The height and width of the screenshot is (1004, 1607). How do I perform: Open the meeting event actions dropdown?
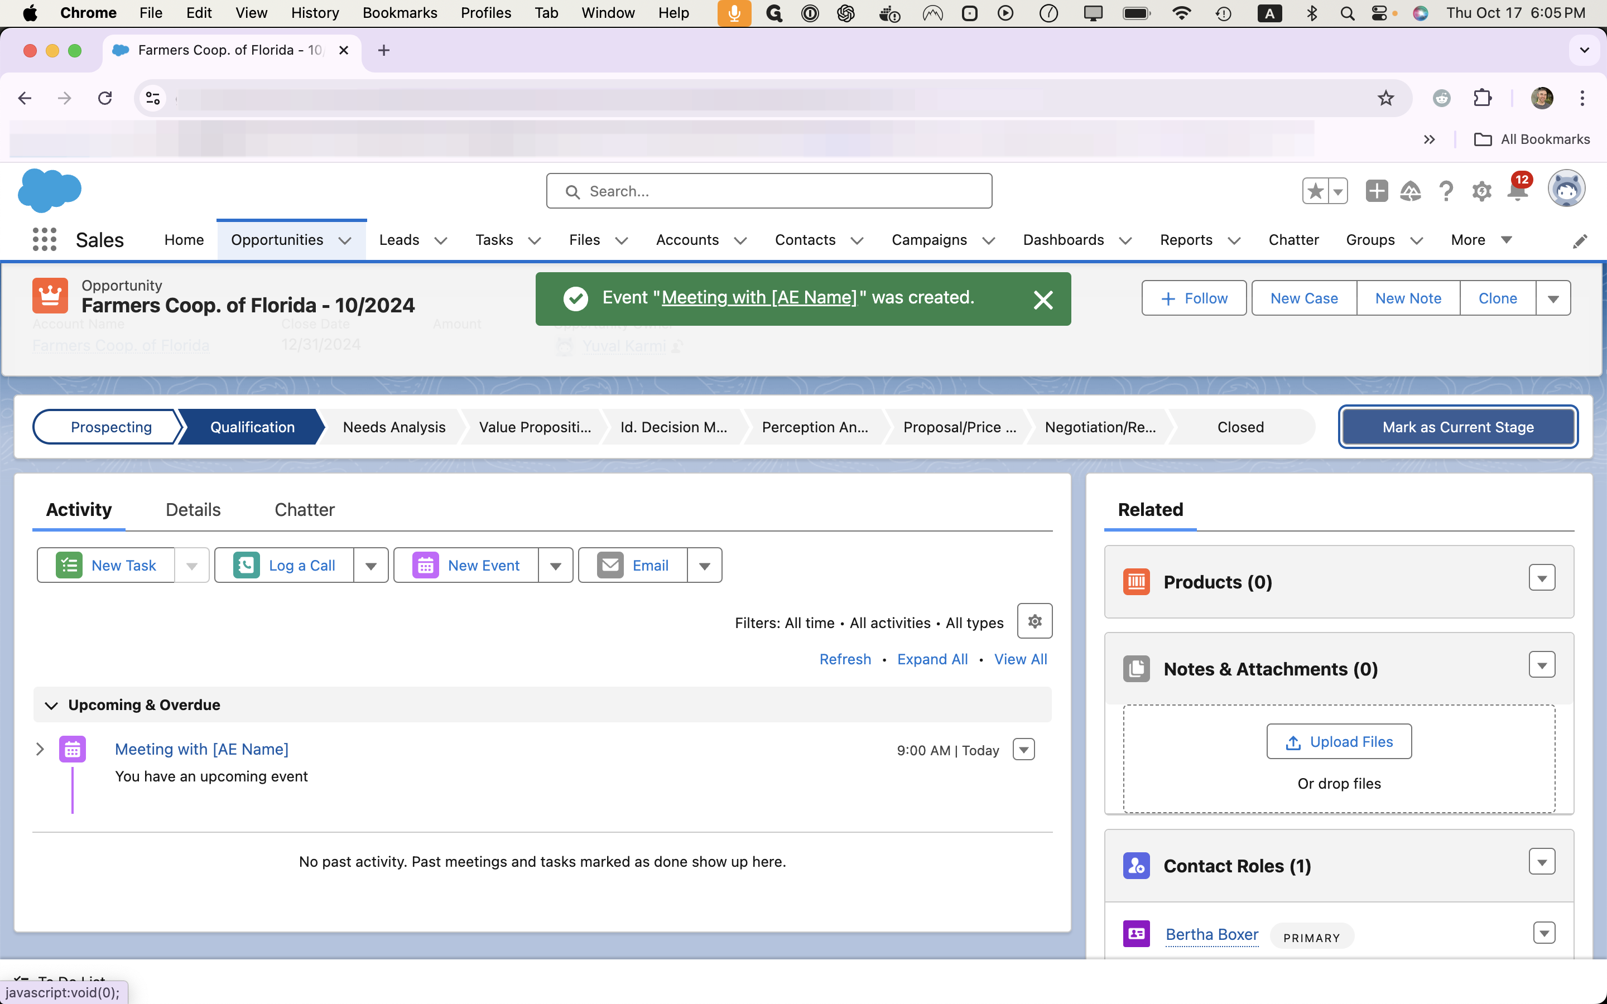pyautogui.click(x=1023, y=750)
